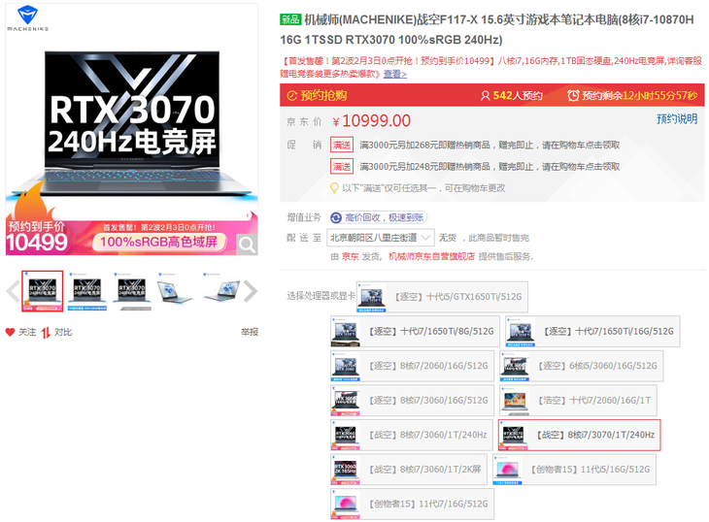Expand promotion details with 查看 link
This screenshot has width=709, height=522.
(394, 74)
